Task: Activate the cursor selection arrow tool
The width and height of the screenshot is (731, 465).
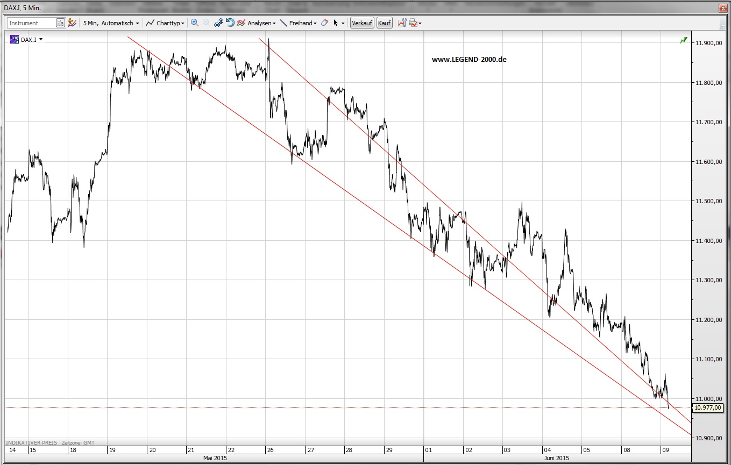Action: coord(335,23)
